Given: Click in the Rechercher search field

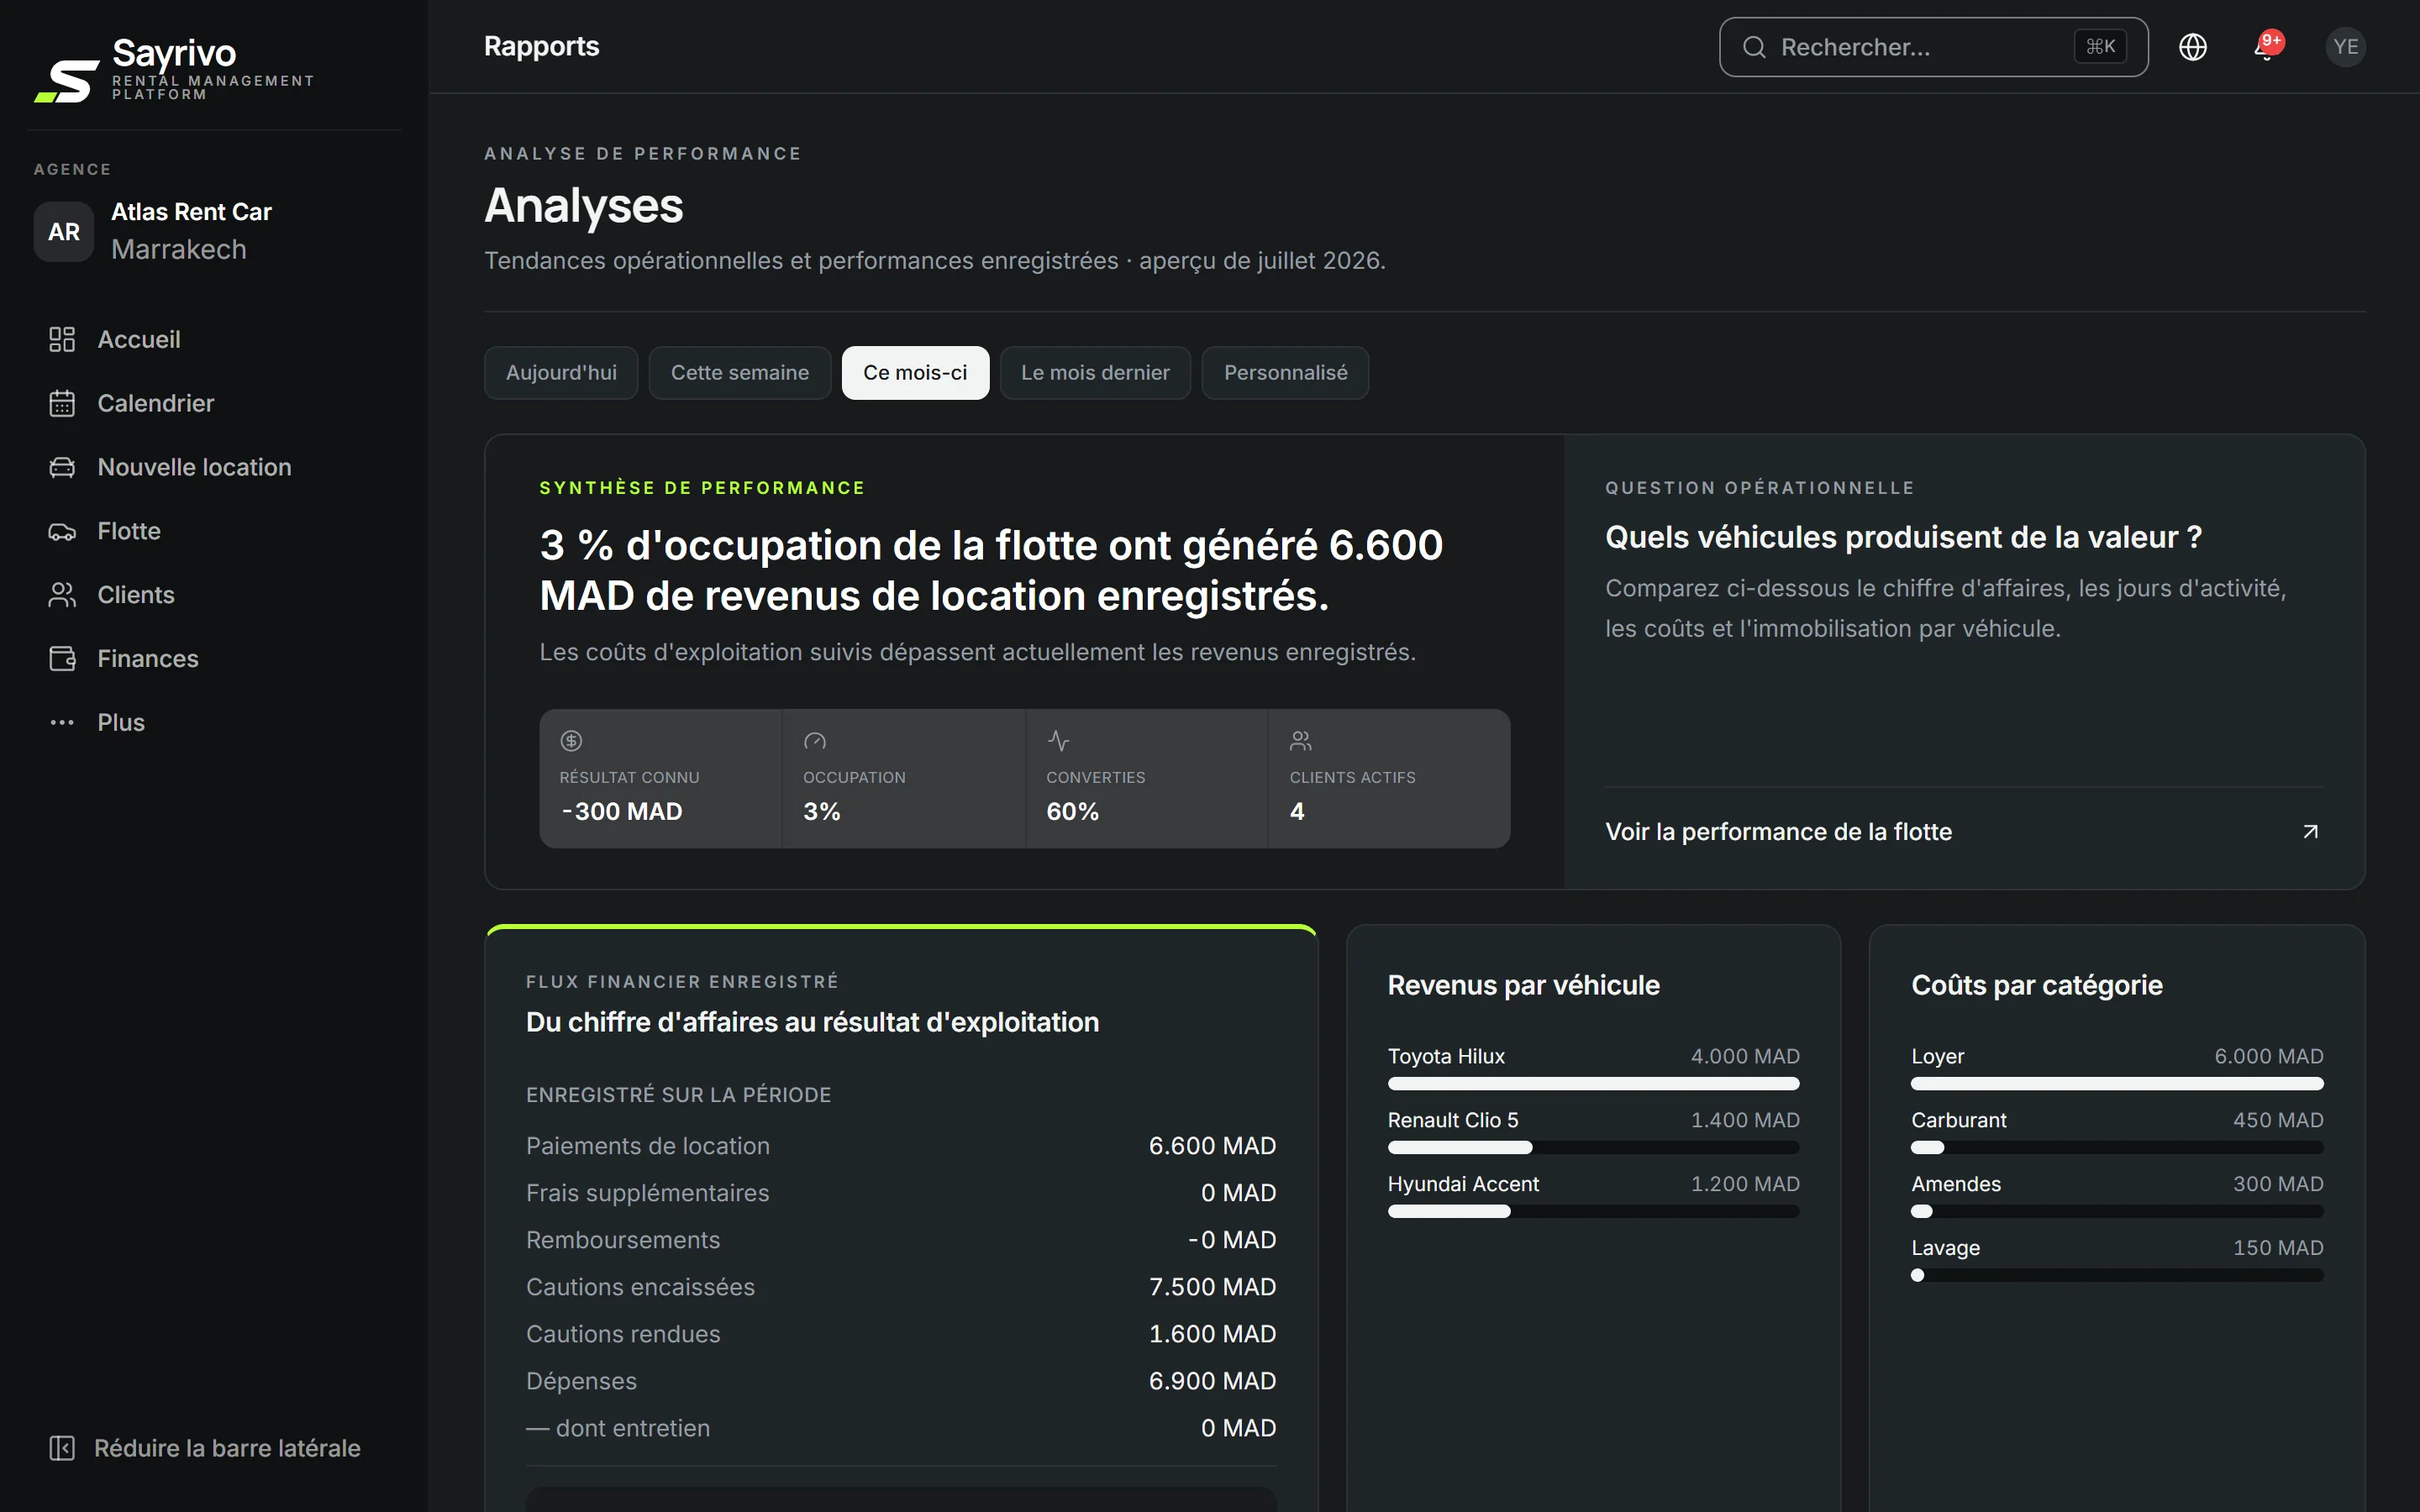Looking at the screenshot, I should 1933,47.
